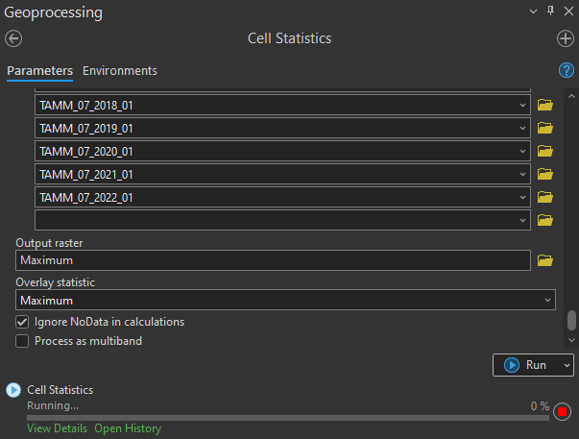The width and height of the screenshot is (579, 439).
Task: Click the Cell Statistics running status icon
Action: click(13, 390)
